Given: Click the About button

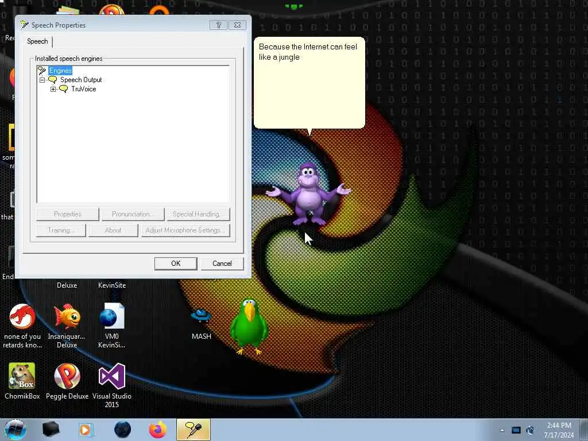Looking at the screenshot, I should pyautogui.click(x=113, y=230).
